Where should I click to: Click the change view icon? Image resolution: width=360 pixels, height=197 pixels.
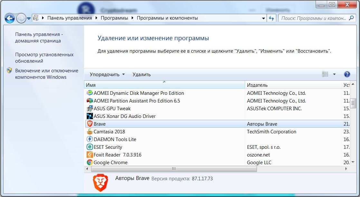point(325,74)
